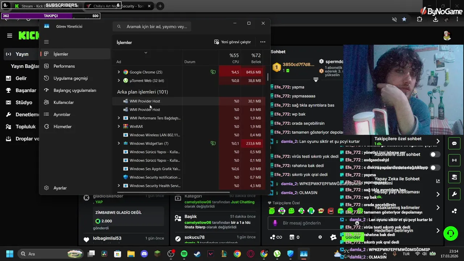Open Uygulama geçmişi page
This screenshot has width=464, height=261.
(x=75, y=78)
